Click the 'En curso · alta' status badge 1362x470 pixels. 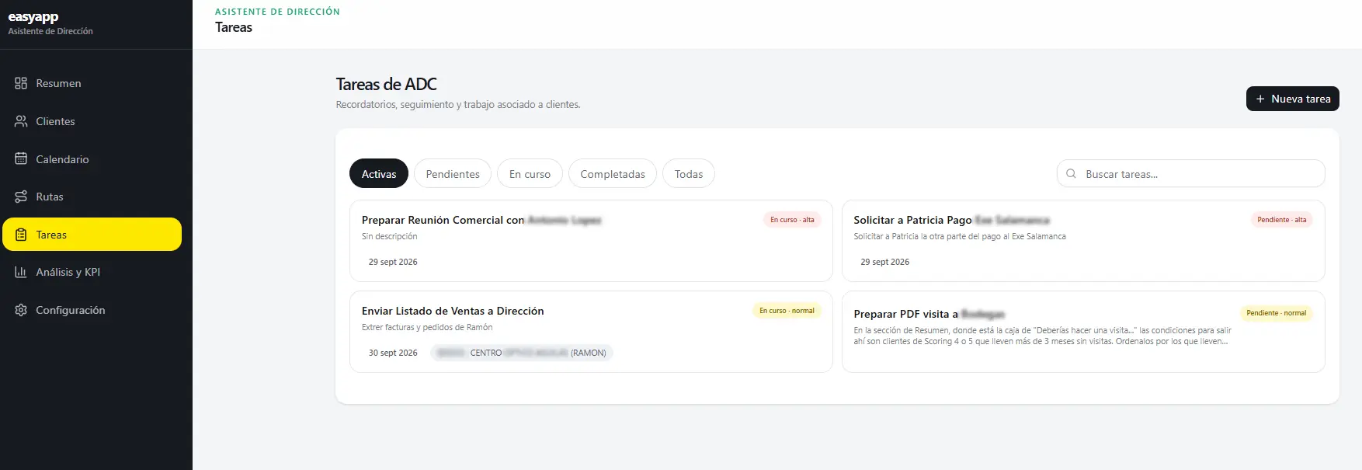point(792,220)
